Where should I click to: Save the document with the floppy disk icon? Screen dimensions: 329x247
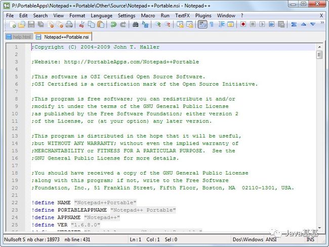point(31,25)
